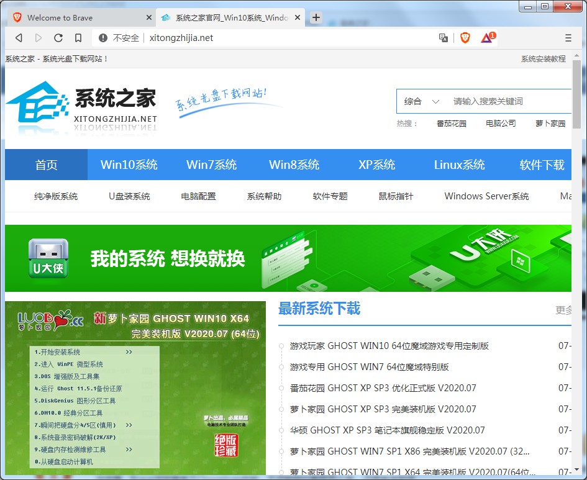Select the Win10系统 navigation tab
Screen dimensions: 587x480
(127, 165)
